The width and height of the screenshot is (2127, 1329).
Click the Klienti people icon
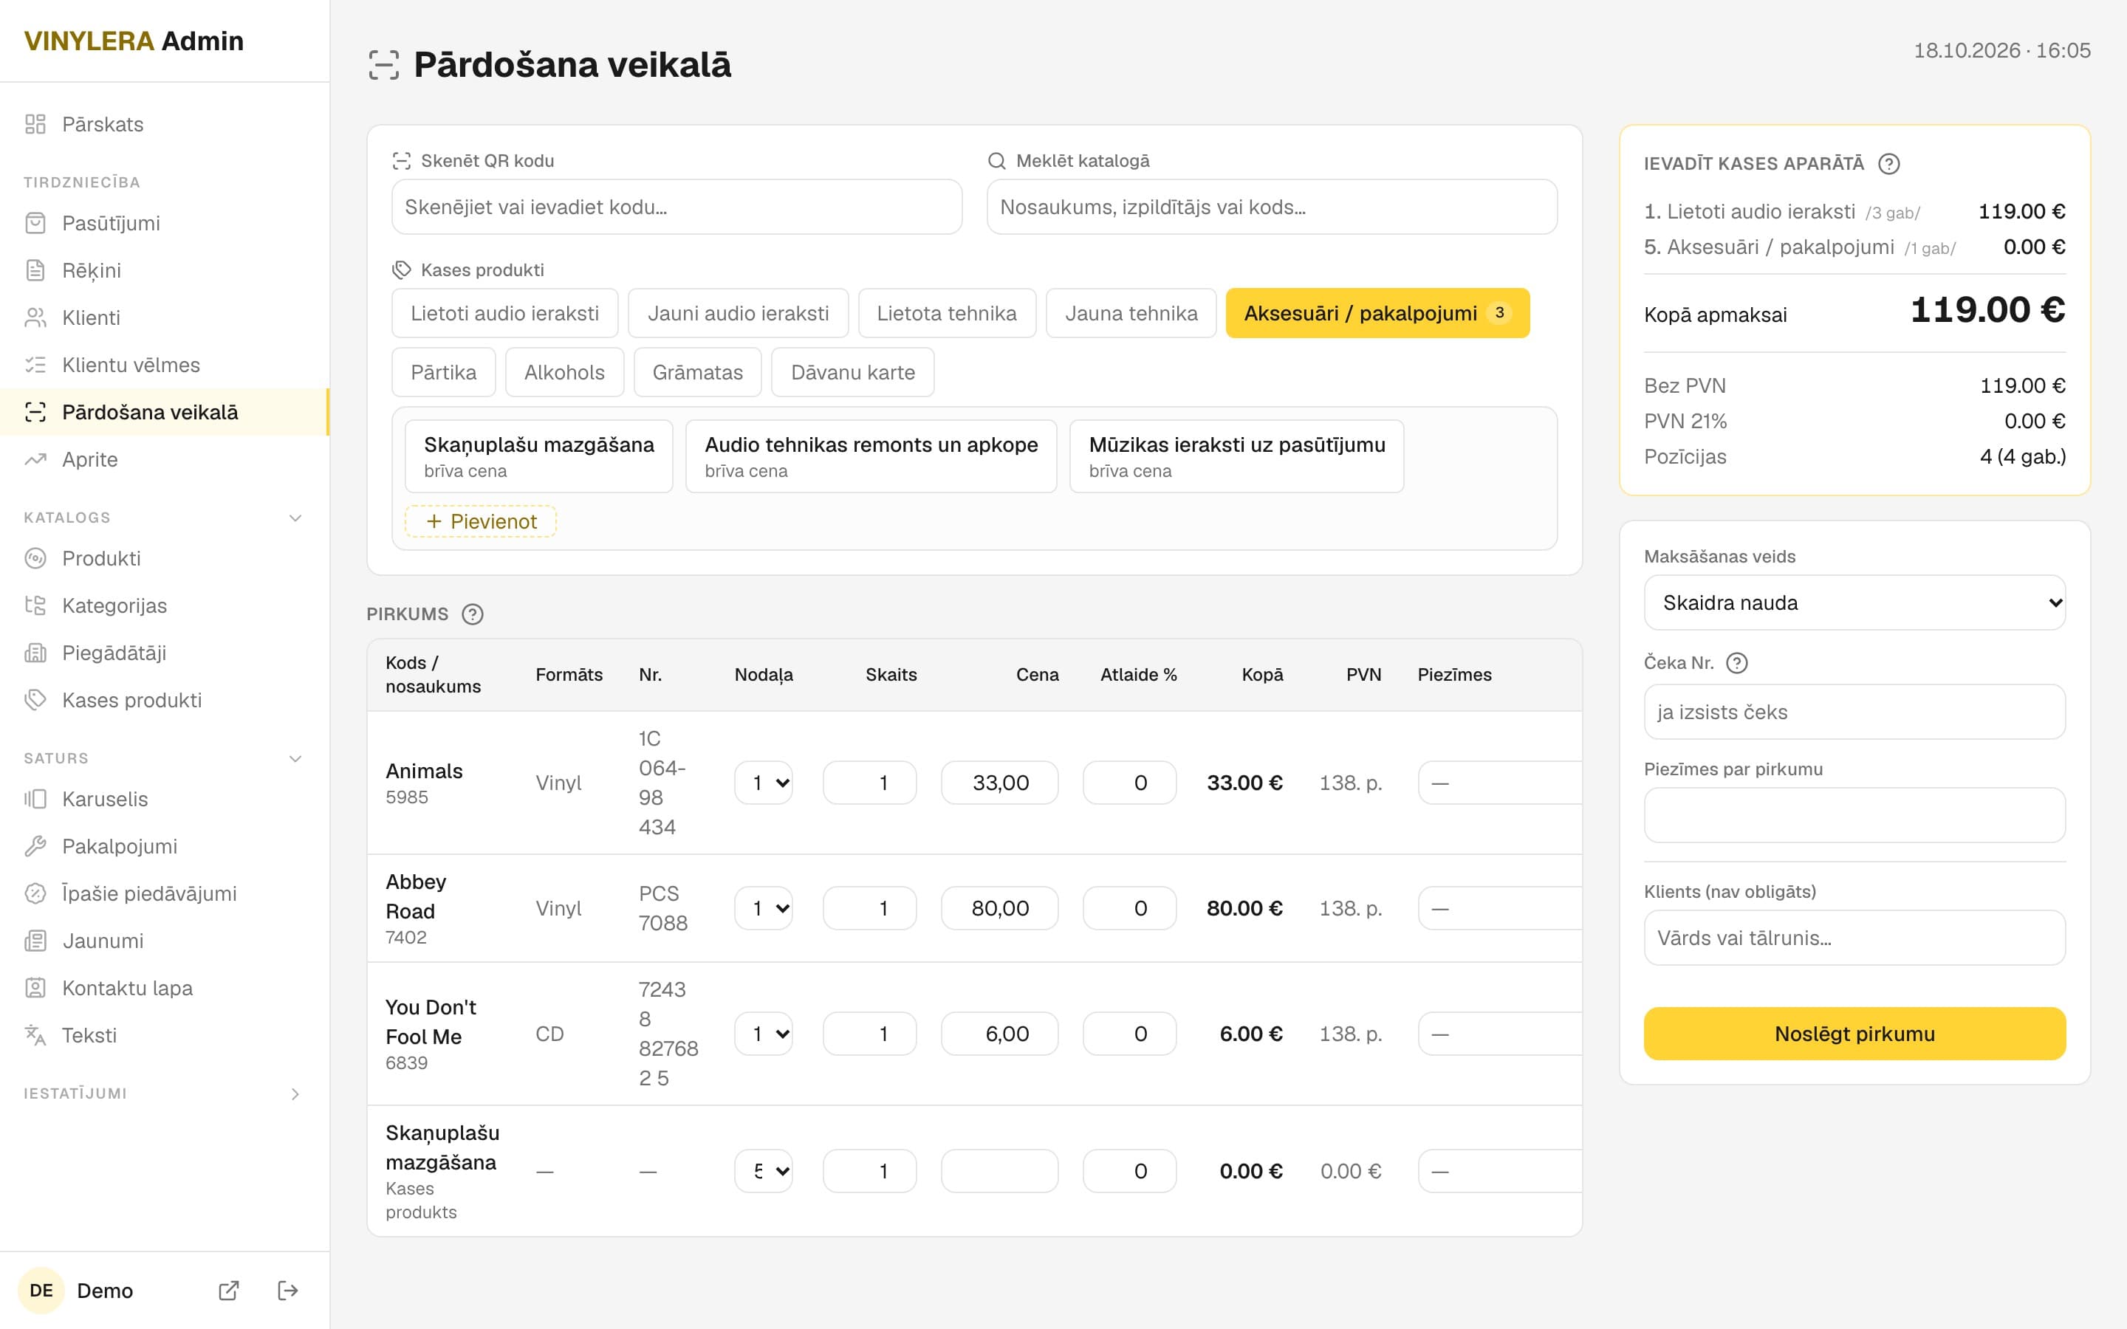tap(35, 317)
